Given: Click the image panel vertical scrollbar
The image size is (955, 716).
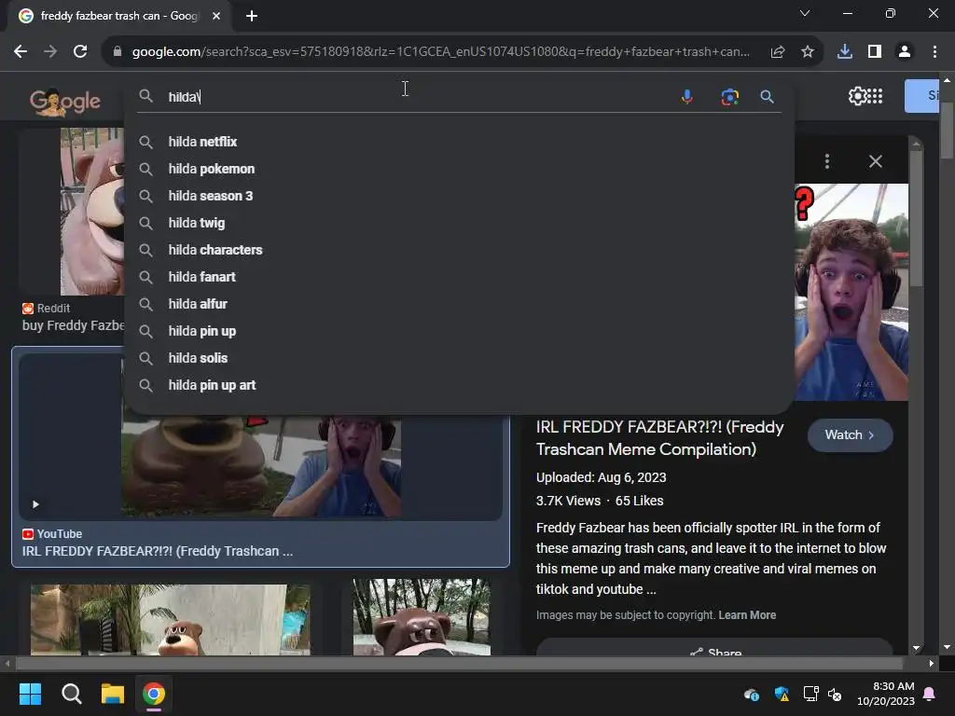Looking at the screenshot, I should pos(916,218).
